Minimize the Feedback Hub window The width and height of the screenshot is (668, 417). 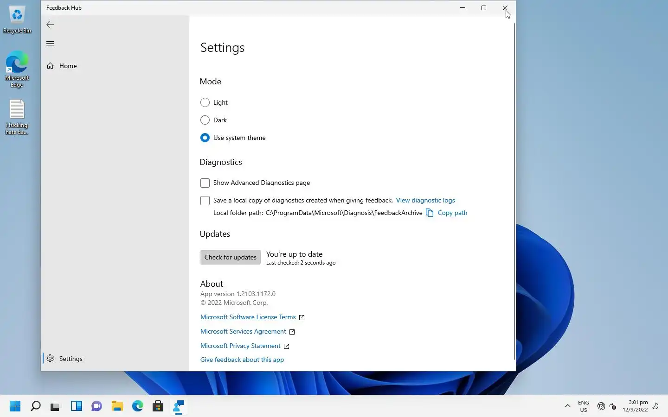(x=462, y=8)
